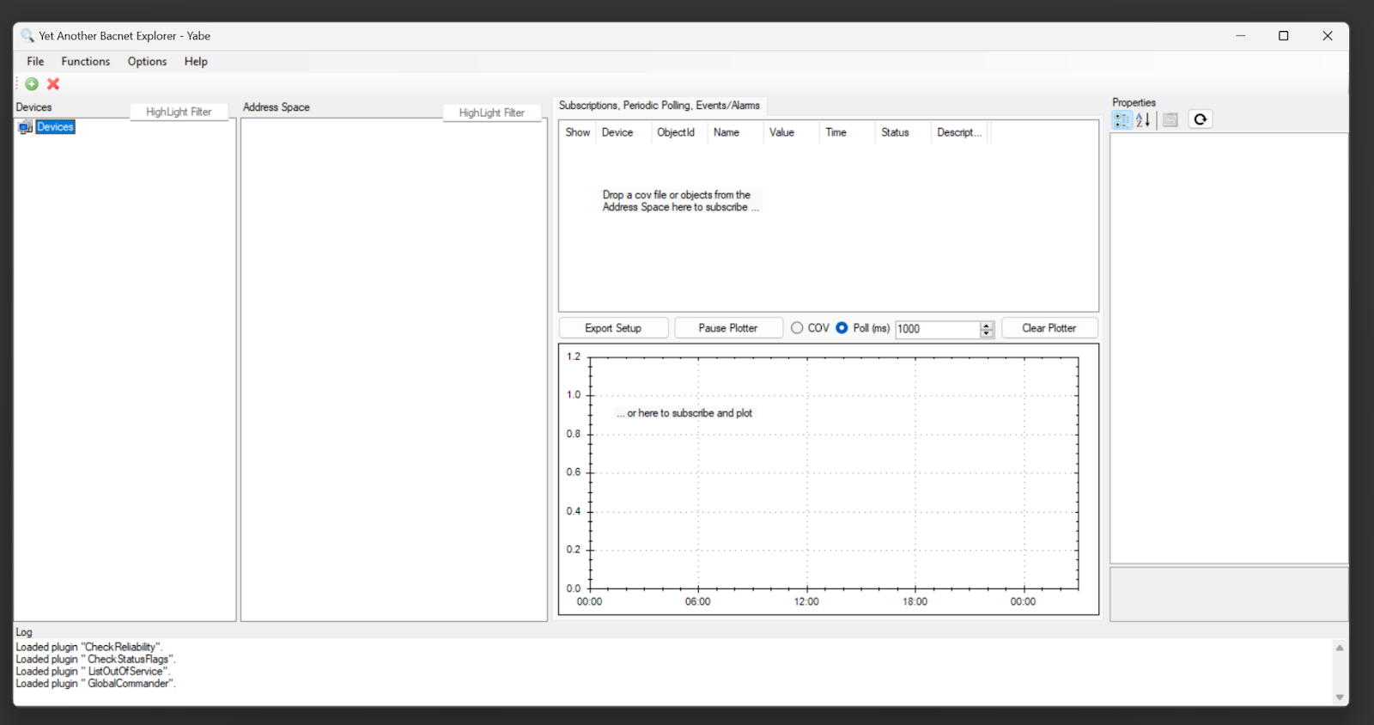
Task: Select the Devices tree item
Action: tap(56, 127)
